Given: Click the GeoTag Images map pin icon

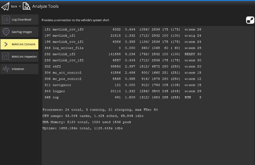Looking at the screenshot, I should [6, 32].
